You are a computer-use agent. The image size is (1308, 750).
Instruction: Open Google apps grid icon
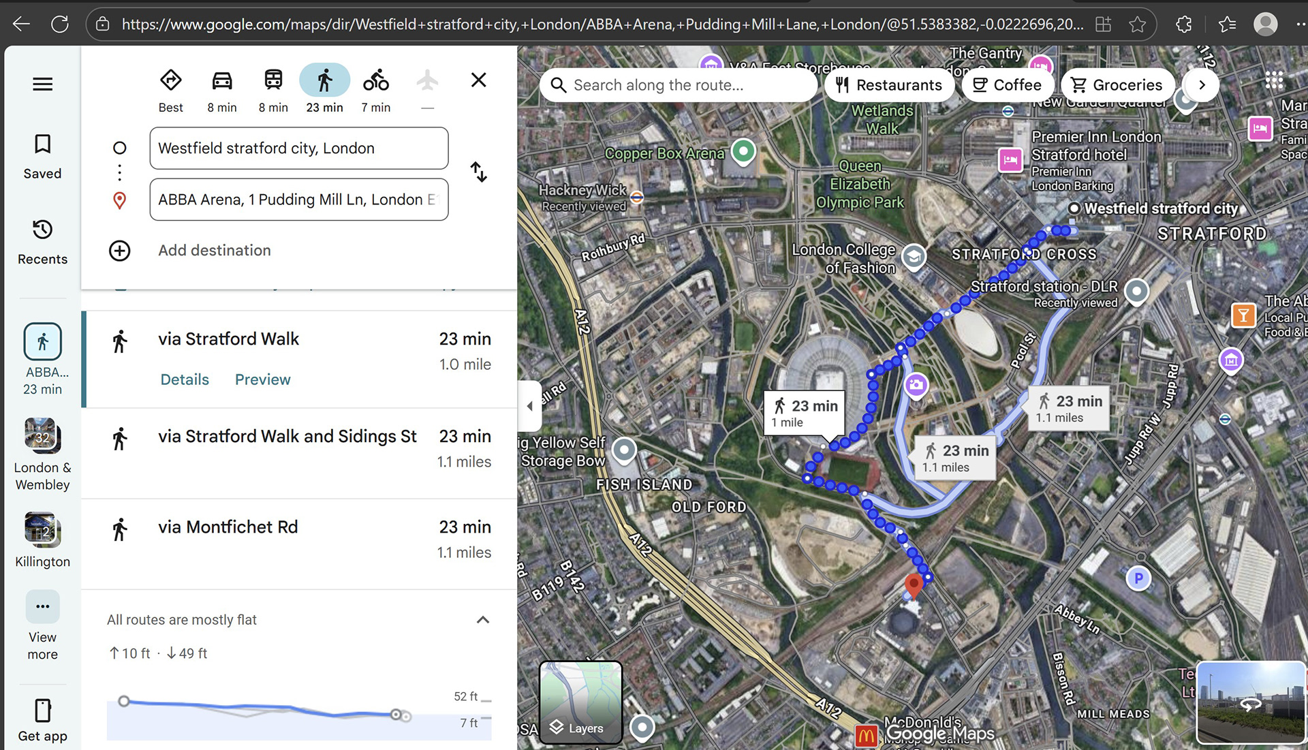[x=1274, y=80]
